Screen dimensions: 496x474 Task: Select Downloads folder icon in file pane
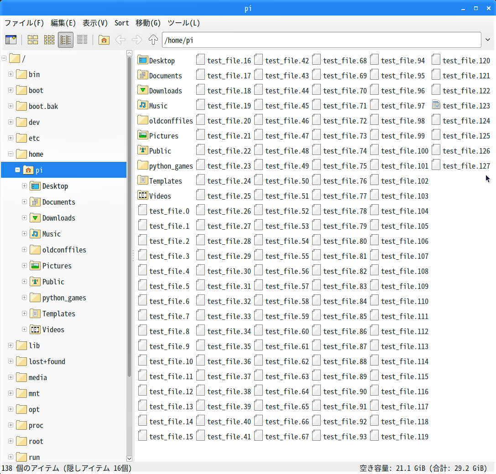143,90
